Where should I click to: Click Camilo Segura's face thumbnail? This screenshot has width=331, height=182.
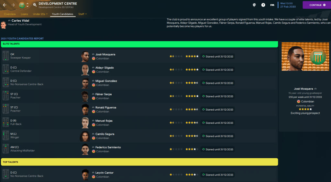coord(85,136)
